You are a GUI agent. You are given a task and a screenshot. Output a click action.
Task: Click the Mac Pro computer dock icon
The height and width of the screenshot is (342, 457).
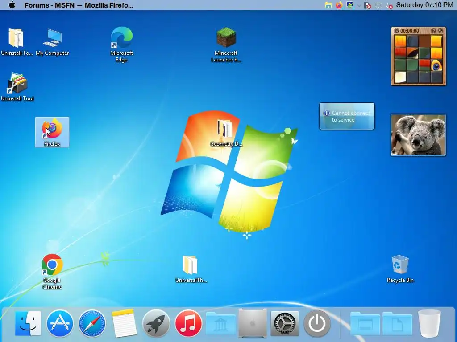click(x=253, y=323)
